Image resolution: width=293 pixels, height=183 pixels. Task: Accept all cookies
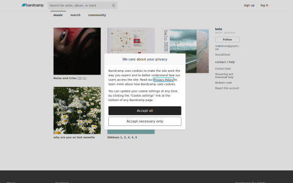tap(145, 111)
